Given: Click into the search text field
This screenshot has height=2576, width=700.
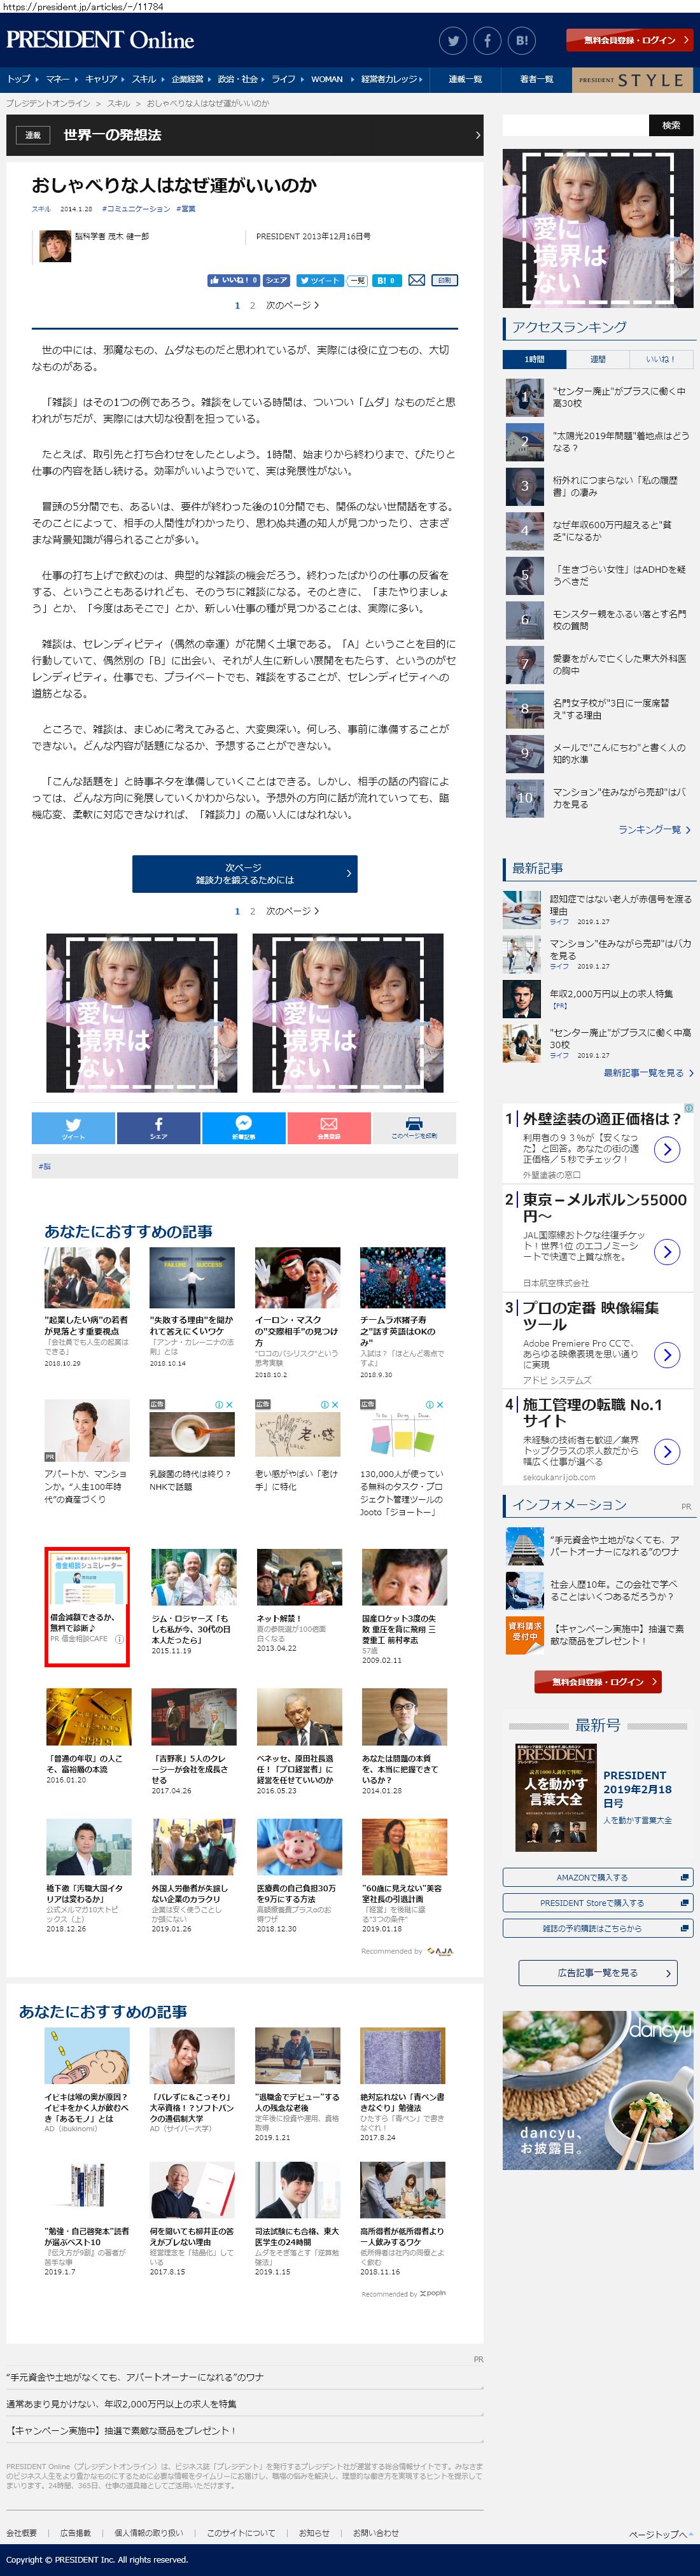Looking at the screenshot, I should 575,125.
